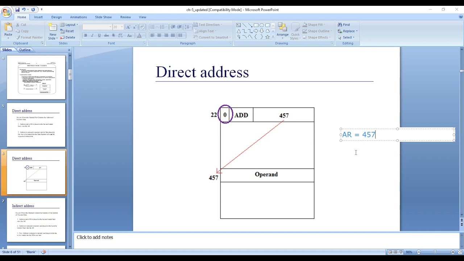Start Slide Show from status bar
The height and width of the screenshot is (261, 464).
coord(401,252)
